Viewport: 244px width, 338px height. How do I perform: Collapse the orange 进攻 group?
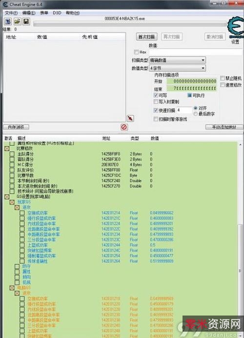click(x=17, y=293)
